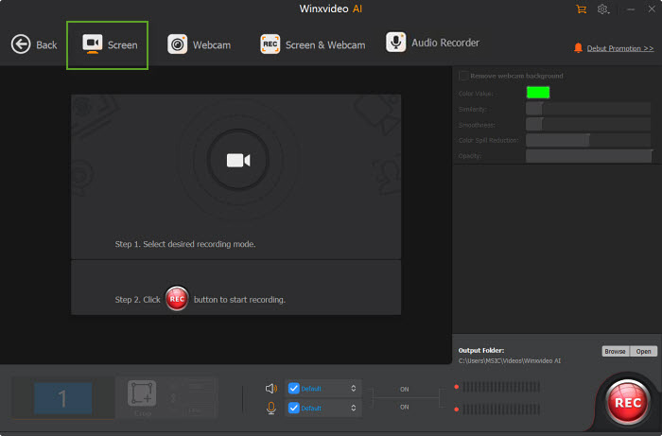
Task: Toggle the speaker ON switch label
Action: click(405, 389)
